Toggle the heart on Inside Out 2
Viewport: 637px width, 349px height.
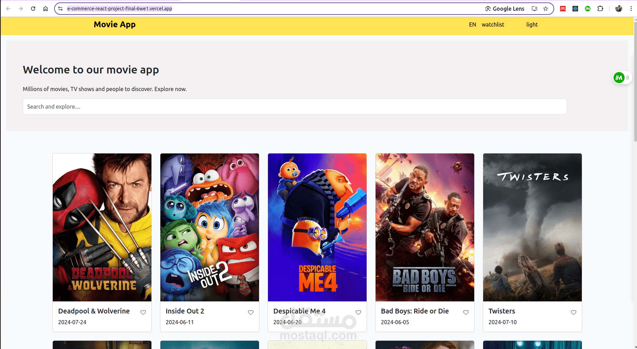pos(251,312)
